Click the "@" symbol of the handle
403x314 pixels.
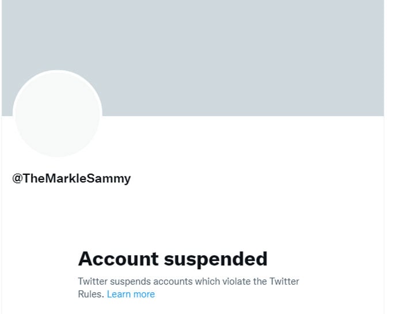click(17, 178)
